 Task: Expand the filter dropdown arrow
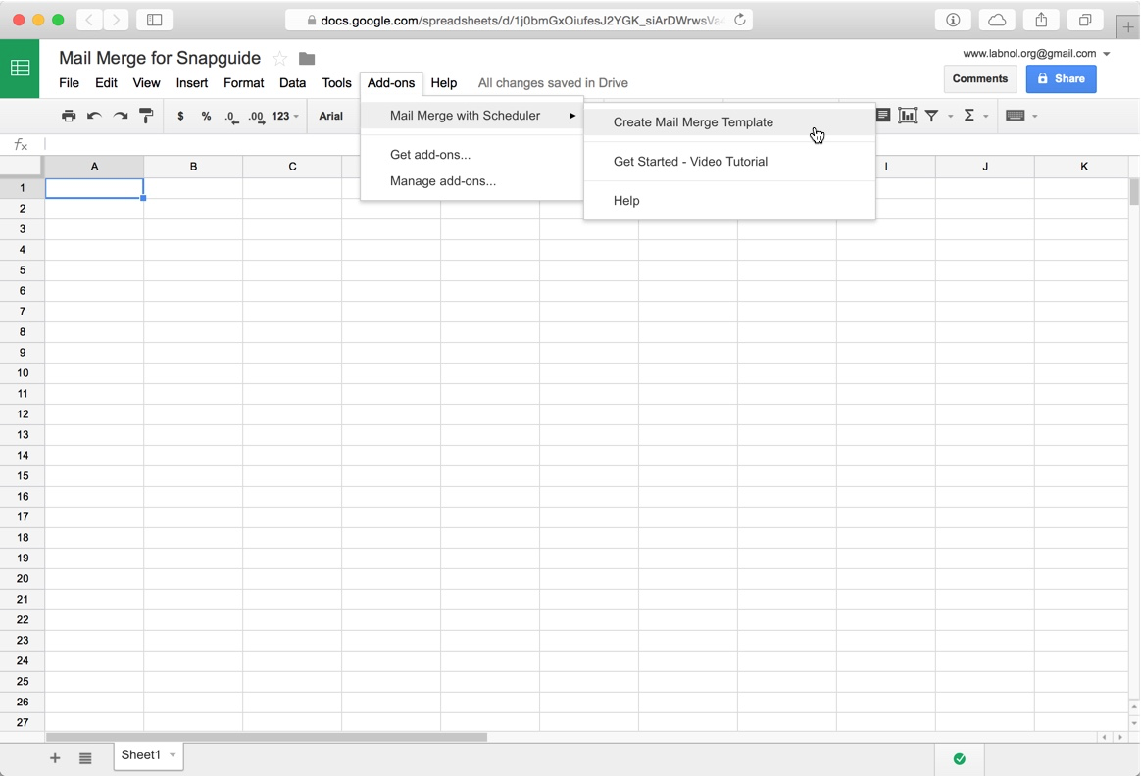click(951, 117)
